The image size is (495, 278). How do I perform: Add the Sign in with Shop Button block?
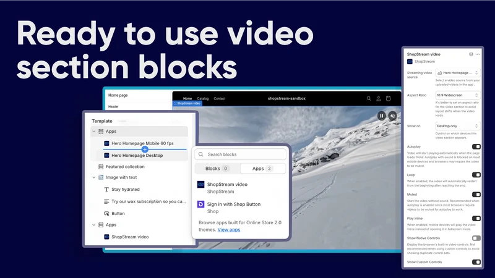tap(240, 208)
